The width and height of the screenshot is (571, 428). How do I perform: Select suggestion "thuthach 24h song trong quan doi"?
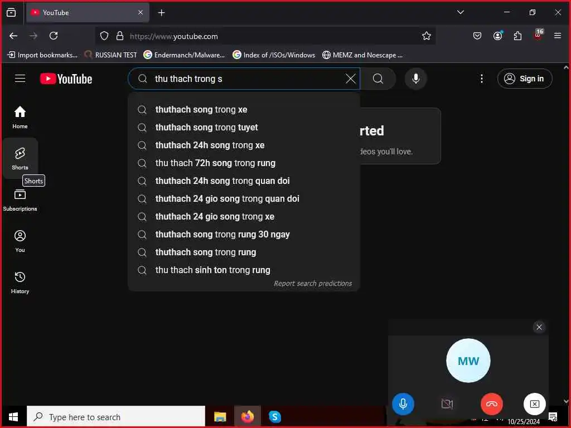click(244, 181)
